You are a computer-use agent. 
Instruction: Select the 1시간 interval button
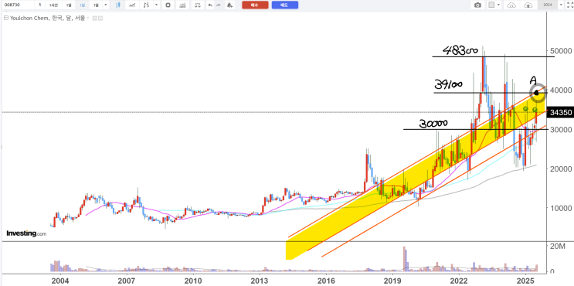pyautogui.click(x=53, y=5)
